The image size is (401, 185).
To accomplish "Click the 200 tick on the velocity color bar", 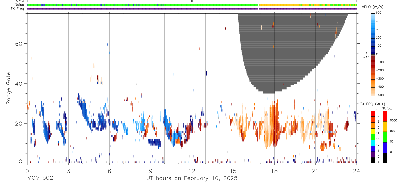I will [x=378, y=37].
